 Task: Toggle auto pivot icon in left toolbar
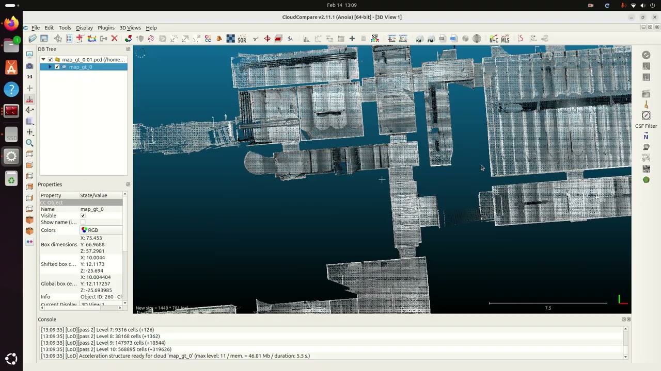pyautogui.click(x=29, y=99)
